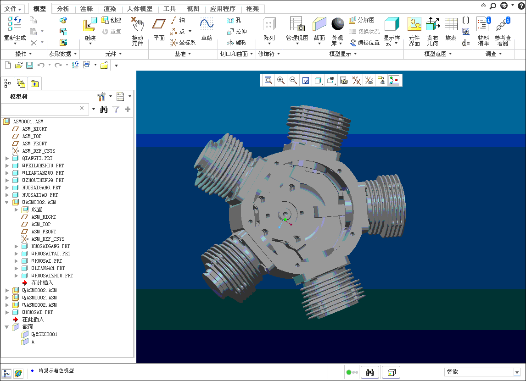Open the 文件 (File) menu
Viewport: 526px width, 381px height.
coord(13,9)
